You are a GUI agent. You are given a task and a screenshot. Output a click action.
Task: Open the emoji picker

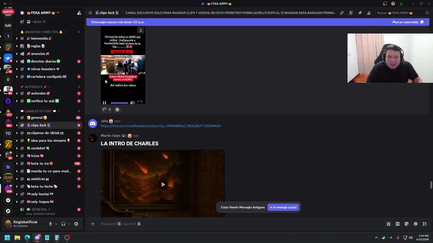[416, 224]
